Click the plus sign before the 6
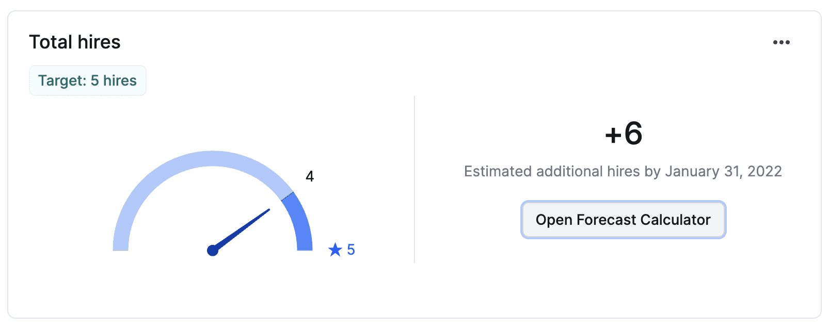829x330 pixels. point(613,135)
